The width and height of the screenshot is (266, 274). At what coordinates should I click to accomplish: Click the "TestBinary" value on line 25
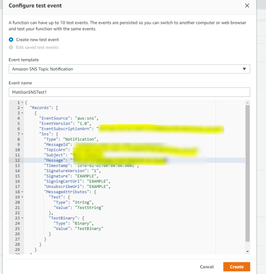[89, 228]
